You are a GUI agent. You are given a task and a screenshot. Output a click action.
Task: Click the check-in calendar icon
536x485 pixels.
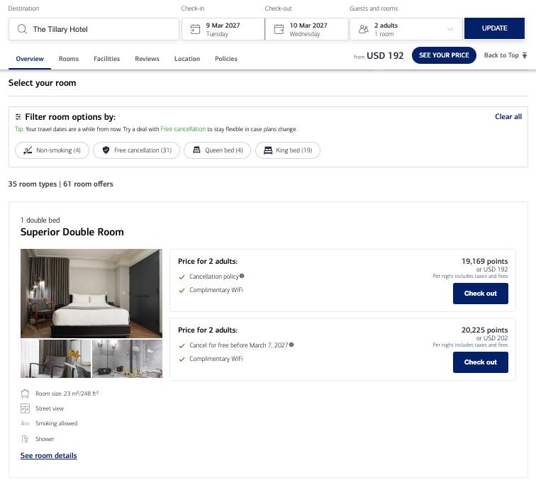click(195, 29)
